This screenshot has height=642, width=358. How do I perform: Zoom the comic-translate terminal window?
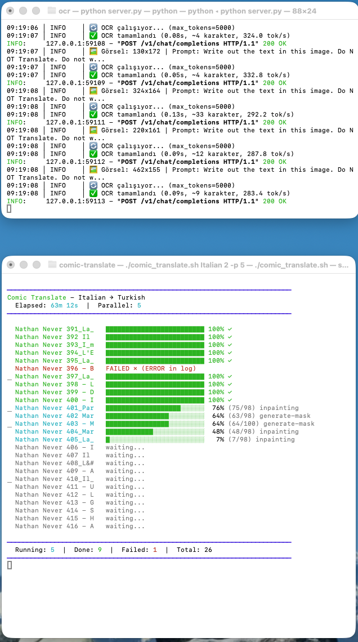pos(36,265)
